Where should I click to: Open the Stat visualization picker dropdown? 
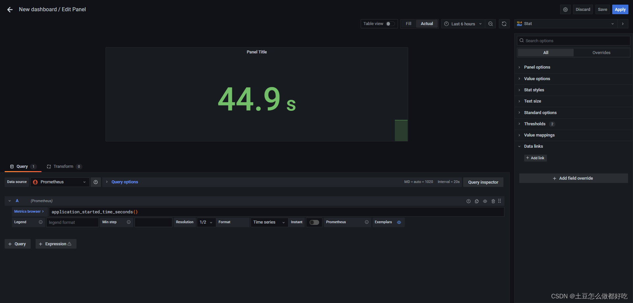tap(566, 24)
